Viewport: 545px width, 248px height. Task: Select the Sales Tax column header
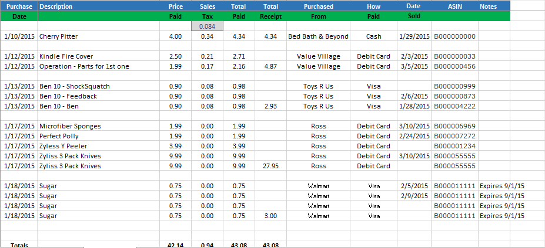(207, 11)
